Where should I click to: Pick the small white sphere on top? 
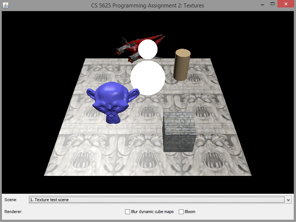[x=148, y=49]
